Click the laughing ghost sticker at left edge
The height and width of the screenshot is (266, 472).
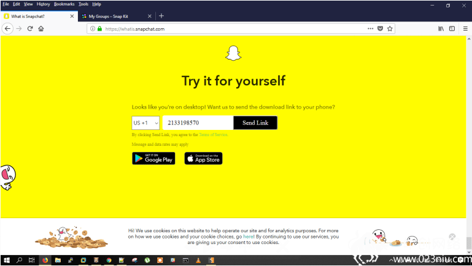coord(7,177)
